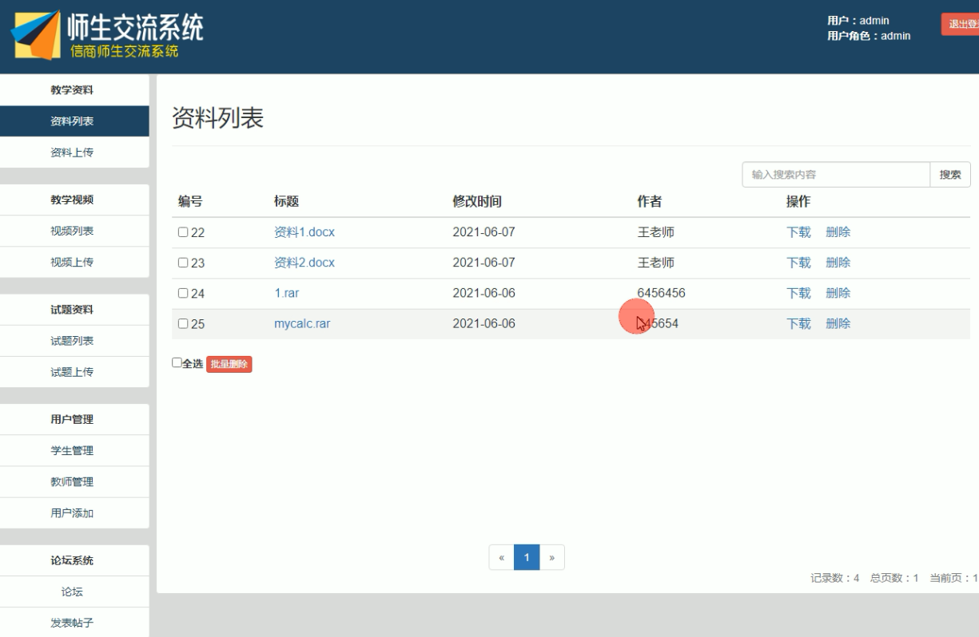Go to previous page with « button

click(x=501, y=557)
